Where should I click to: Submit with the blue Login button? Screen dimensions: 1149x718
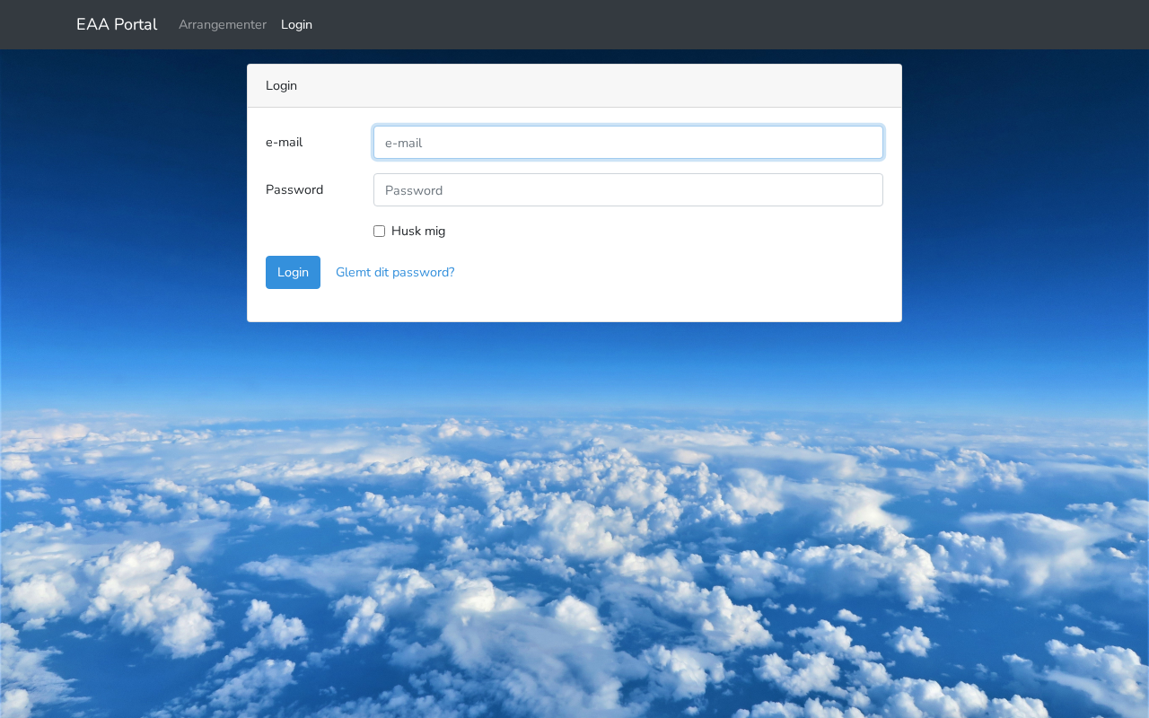293,272
